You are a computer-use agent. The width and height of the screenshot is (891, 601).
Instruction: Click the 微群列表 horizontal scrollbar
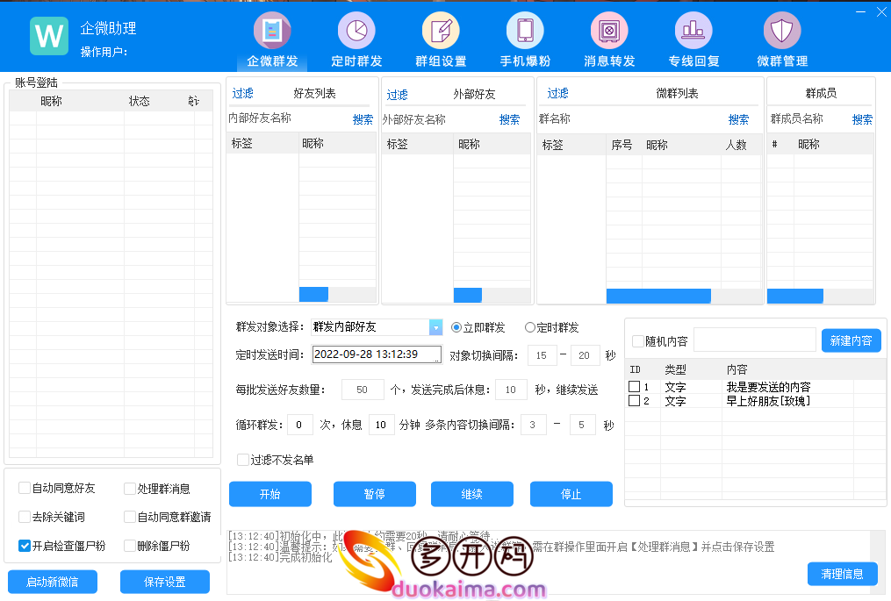coord(658,297)
